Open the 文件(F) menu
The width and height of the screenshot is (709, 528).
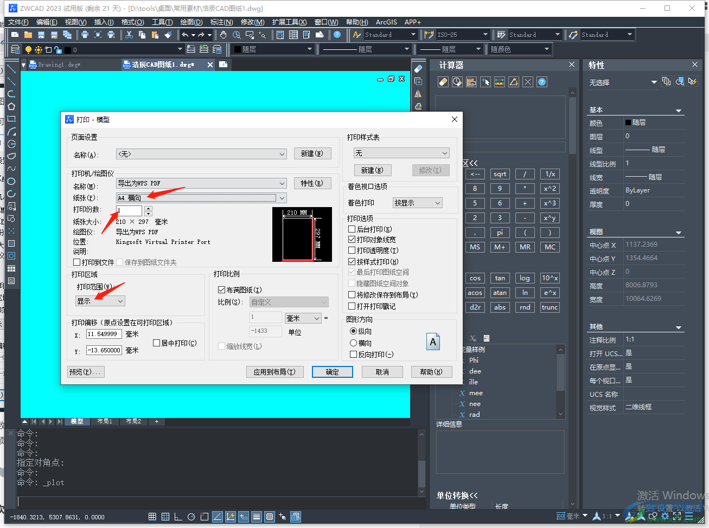coord(18,22)
